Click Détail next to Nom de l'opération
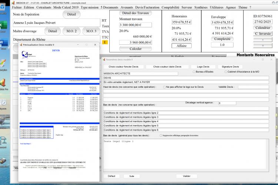 click(x=72, y=14)
